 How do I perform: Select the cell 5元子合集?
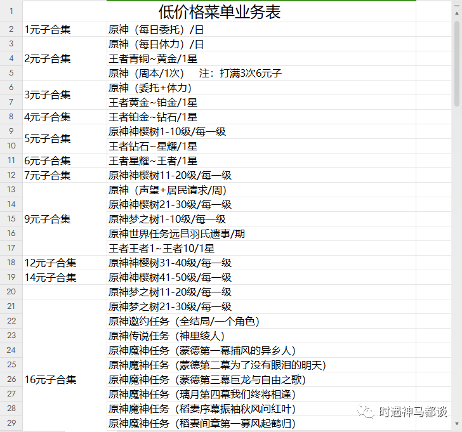tap(65, 138)
